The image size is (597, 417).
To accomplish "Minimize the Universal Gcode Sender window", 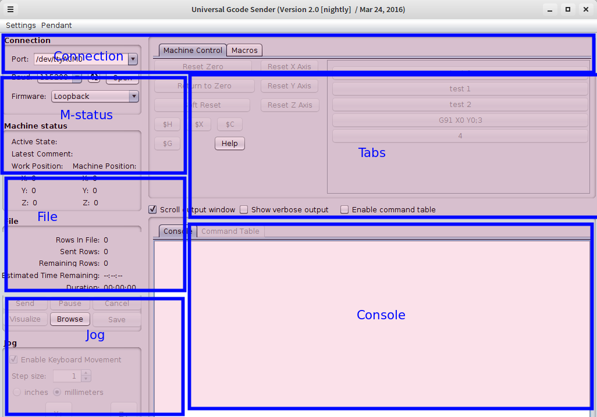I will tap(549, 9).
